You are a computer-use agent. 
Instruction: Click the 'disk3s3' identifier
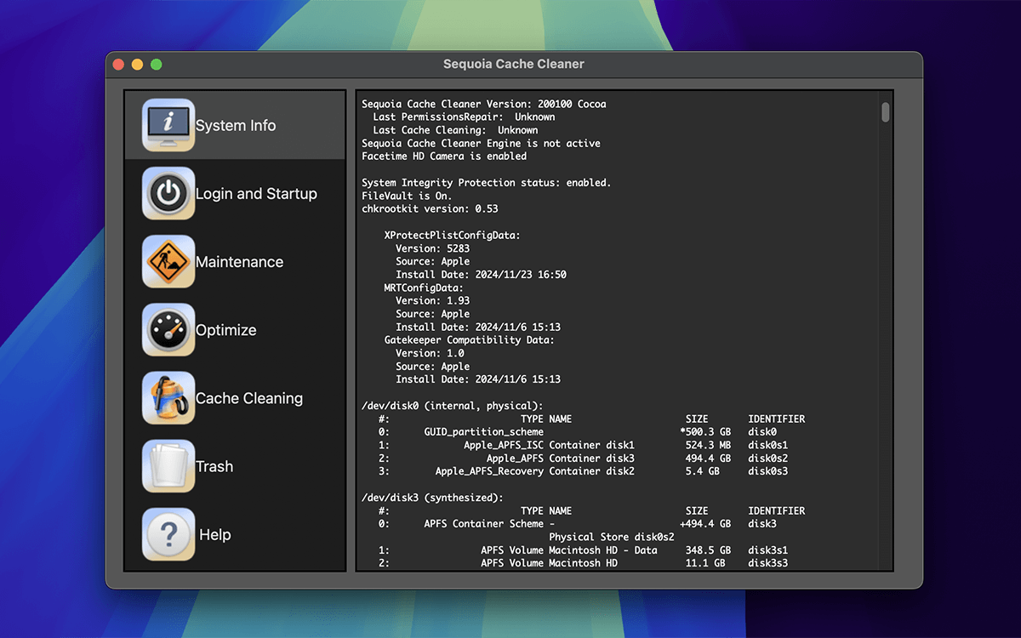tap(768, 563)
